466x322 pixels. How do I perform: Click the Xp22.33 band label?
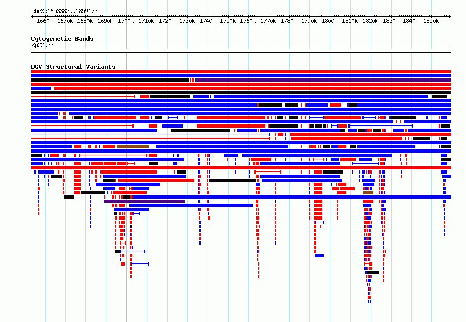click(x=42, y=45)
